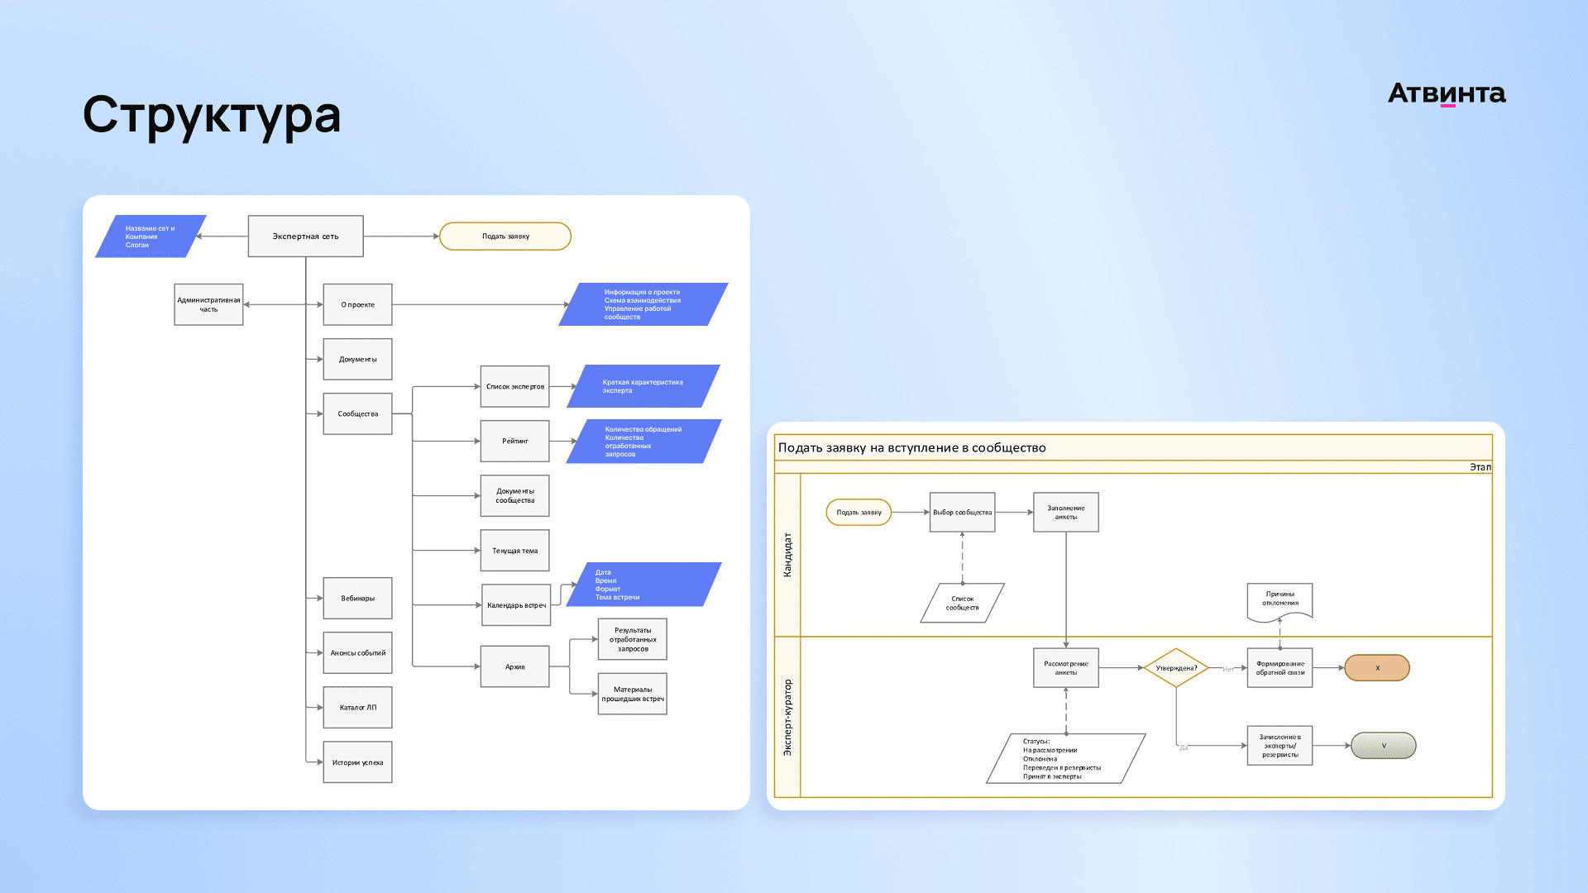Screen dimensions: 1588x893
Task: Click the Экспертная сеть root box
Action: [305, 236]
